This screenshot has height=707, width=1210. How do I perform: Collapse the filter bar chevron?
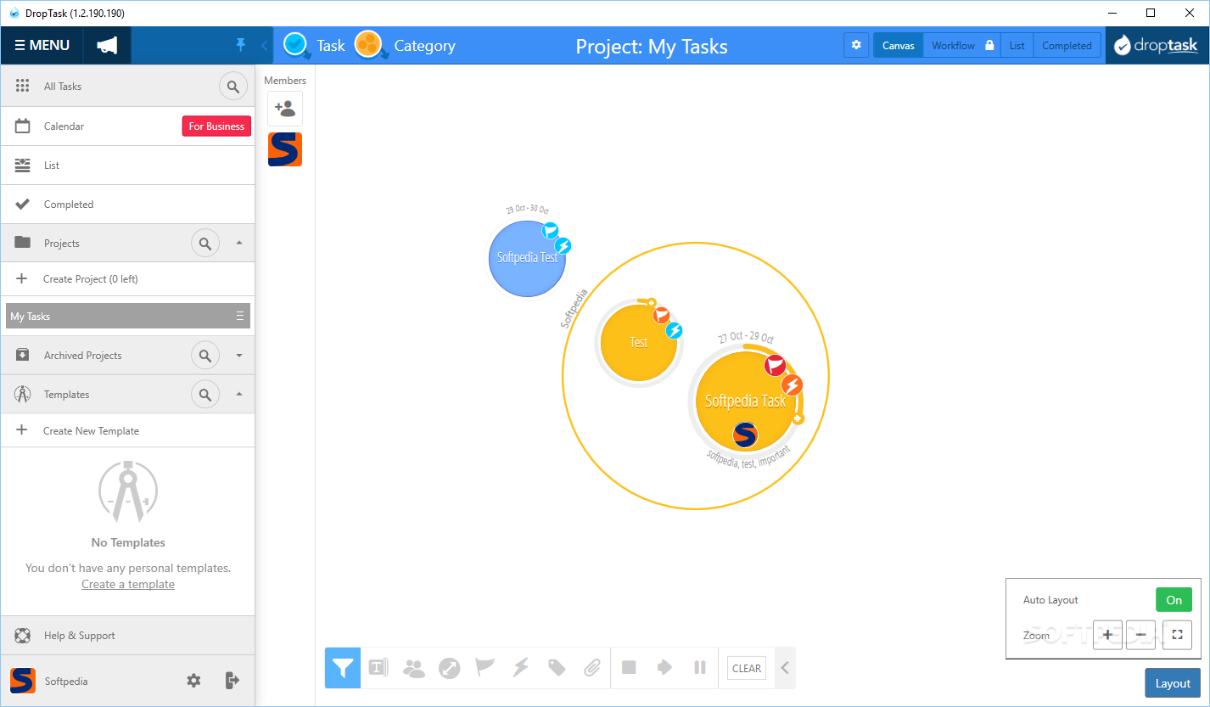tap(785, 668)
